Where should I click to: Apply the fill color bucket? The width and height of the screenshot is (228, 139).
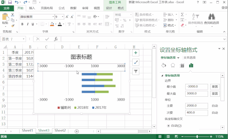(52, 24)
